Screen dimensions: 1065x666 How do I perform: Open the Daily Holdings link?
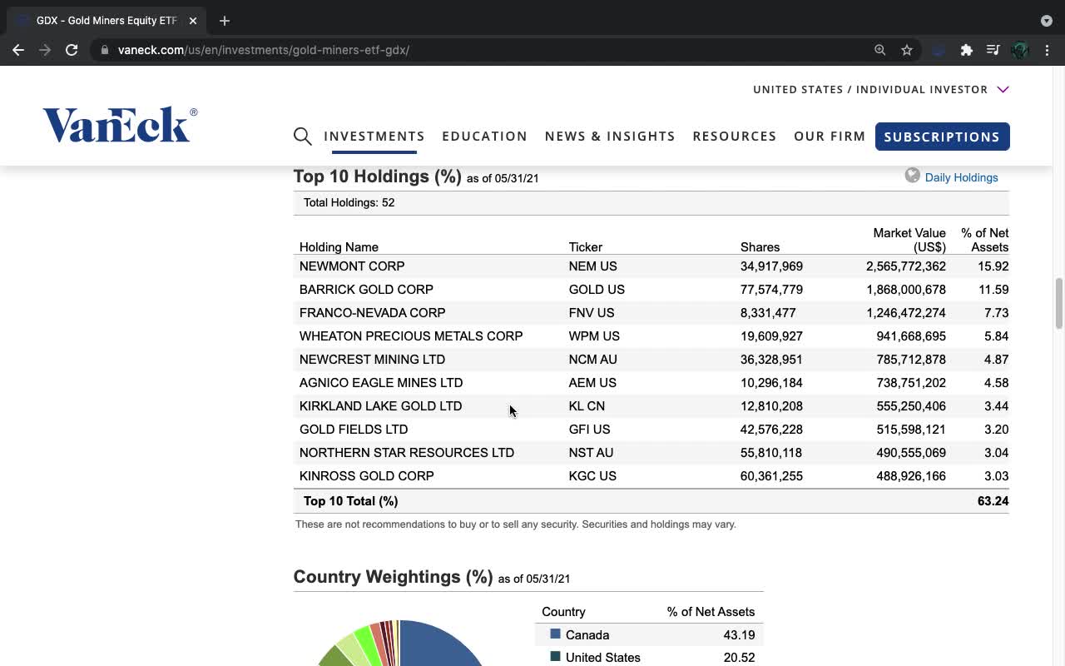point(961,177)
